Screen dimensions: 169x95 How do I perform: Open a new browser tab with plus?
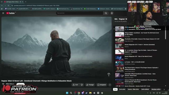click(26, 2)
